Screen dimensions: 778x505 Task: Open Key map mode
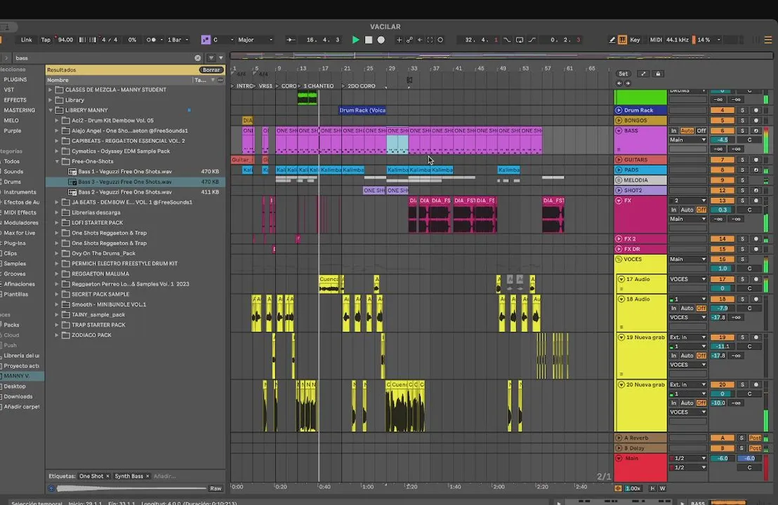635,40
